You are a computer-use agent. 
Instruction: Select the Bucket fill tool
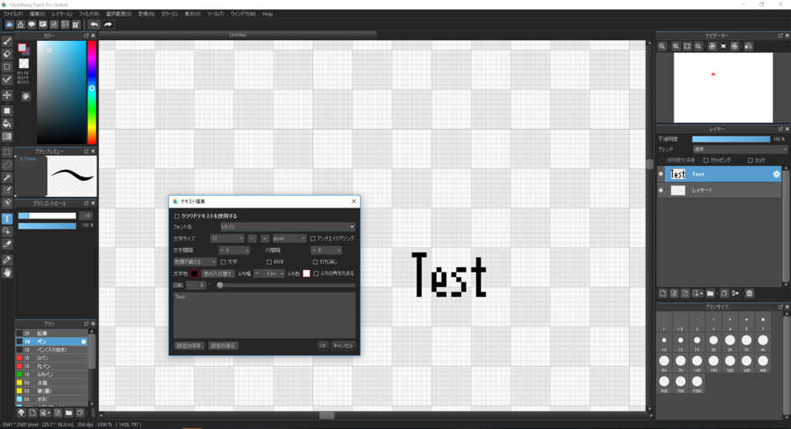[x=7, y=123]
